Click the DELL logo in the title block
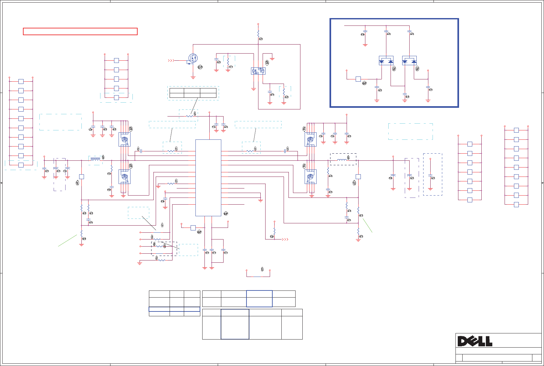The height and width of the screenshot is (366, 544). (x=475, y=341)
